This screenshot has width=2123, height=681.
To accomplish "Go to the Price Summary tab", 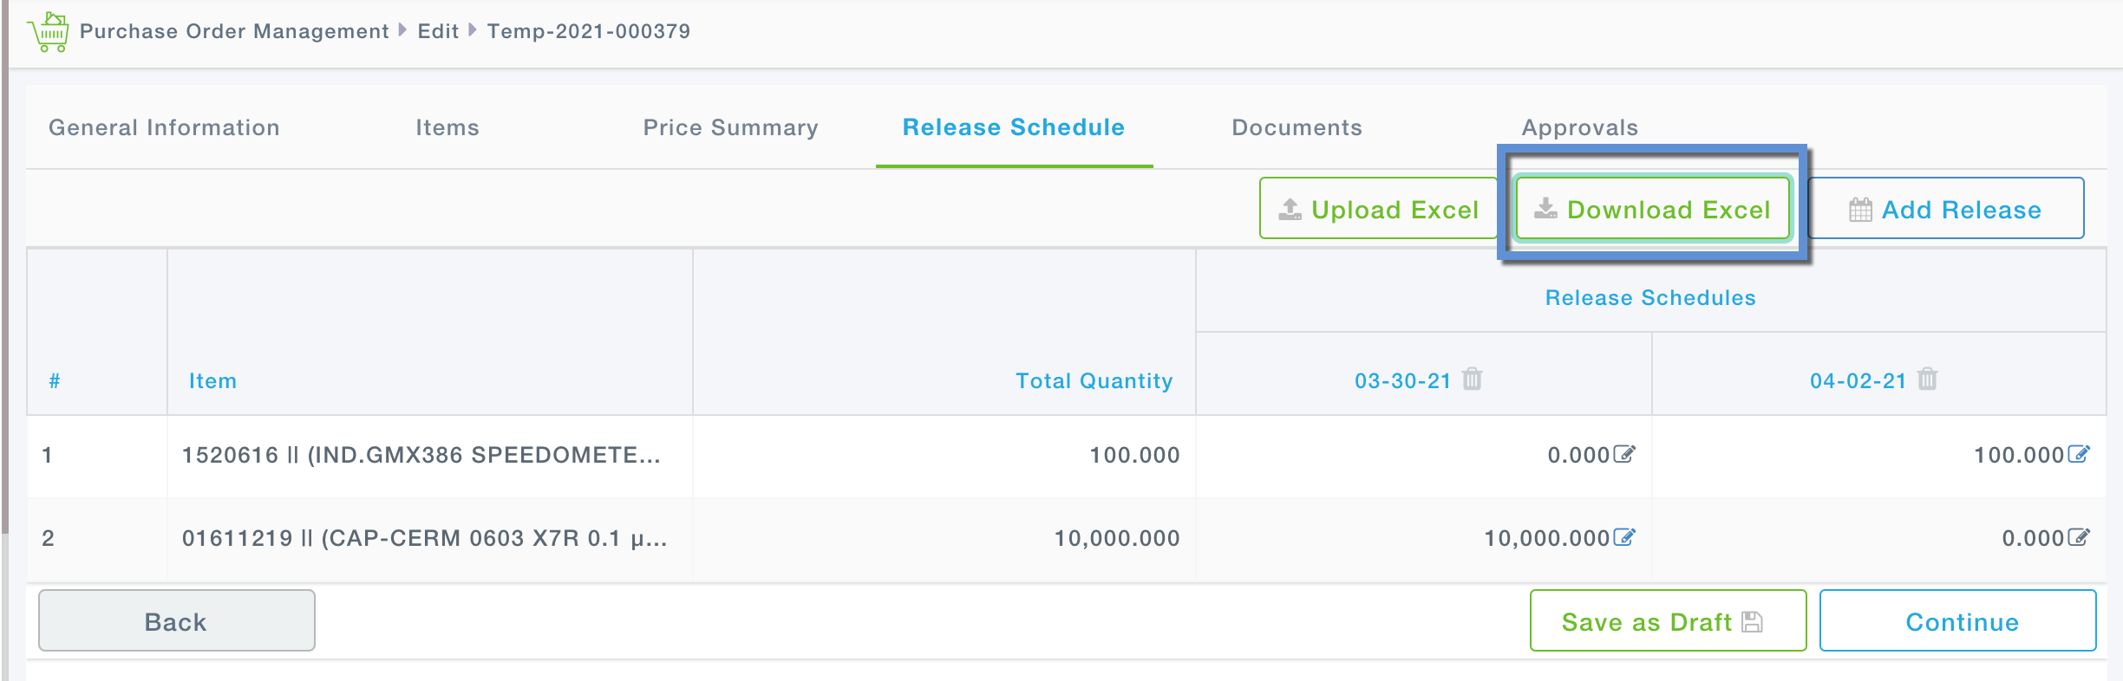I will coord(730,127).
